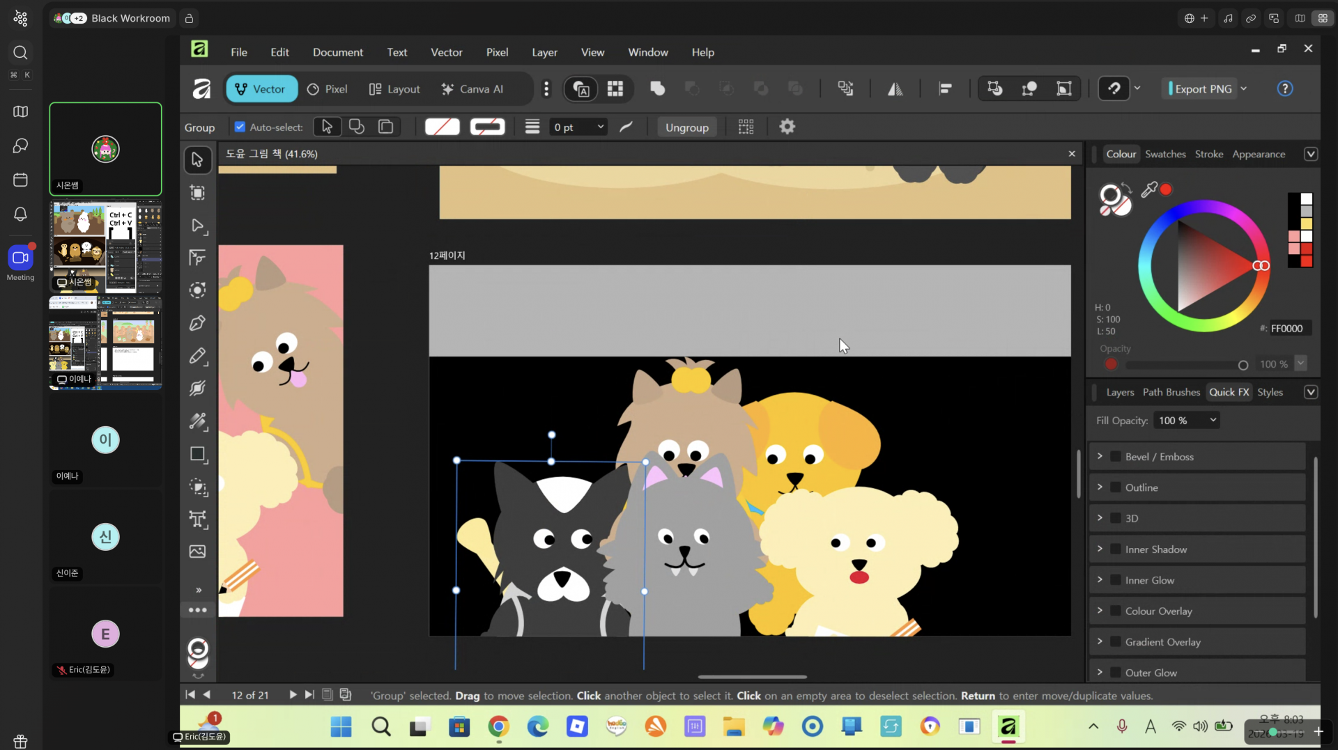The image size is (1338, 750).
Task: Go to the next page arrow
Action: pos(293,695)
